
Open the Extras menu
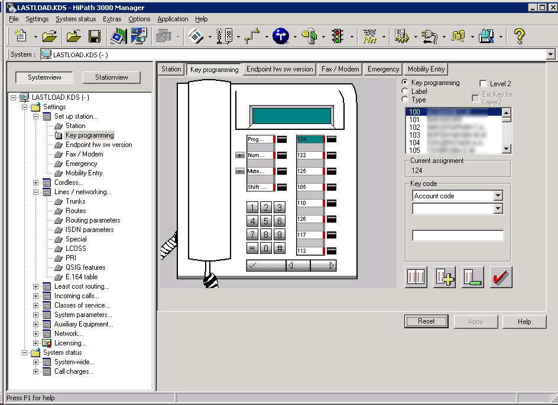pos(112,19)
